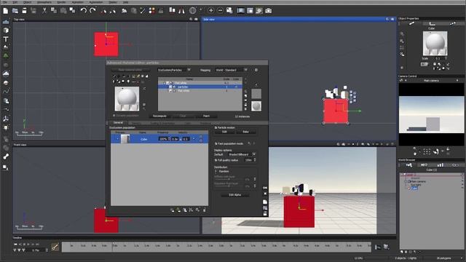Click the Cut scissors icon
The width and height of the screenshot is (466, 262).
[44, 11]
